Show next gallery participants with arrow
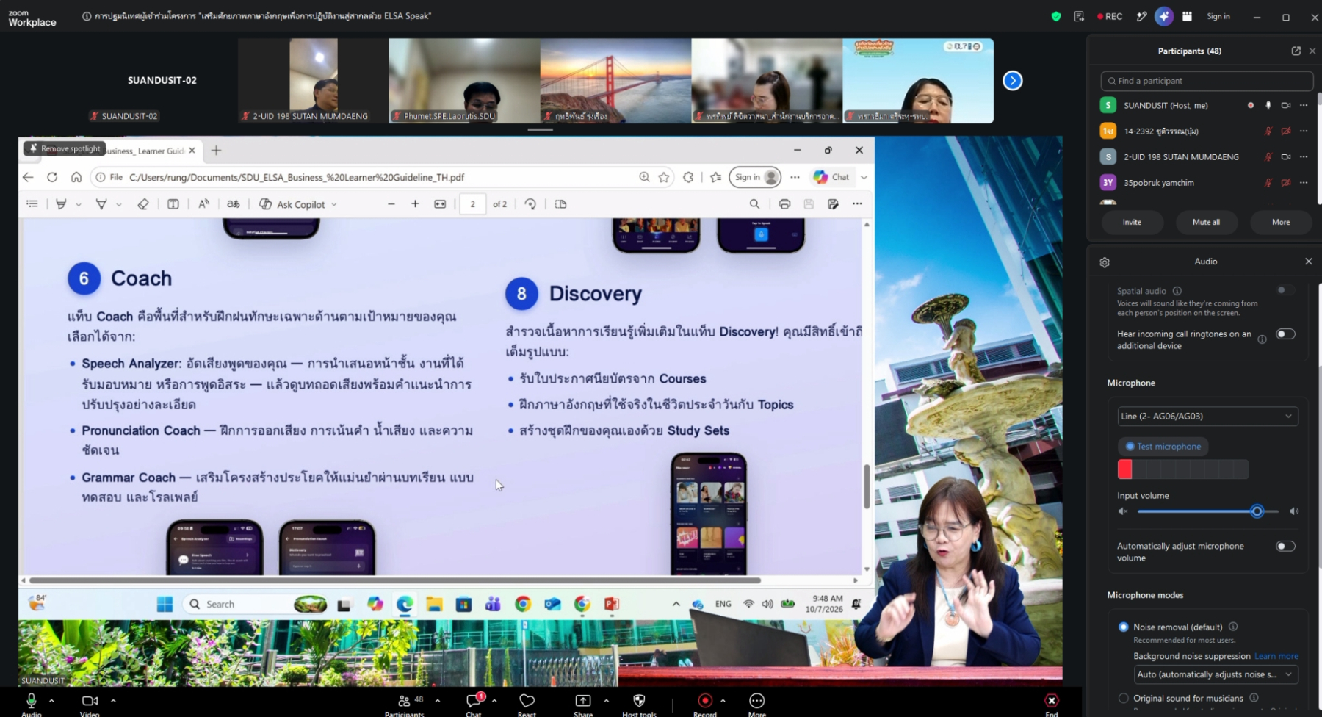Viewport: 1322px width, 717px height. (1012, 80)
